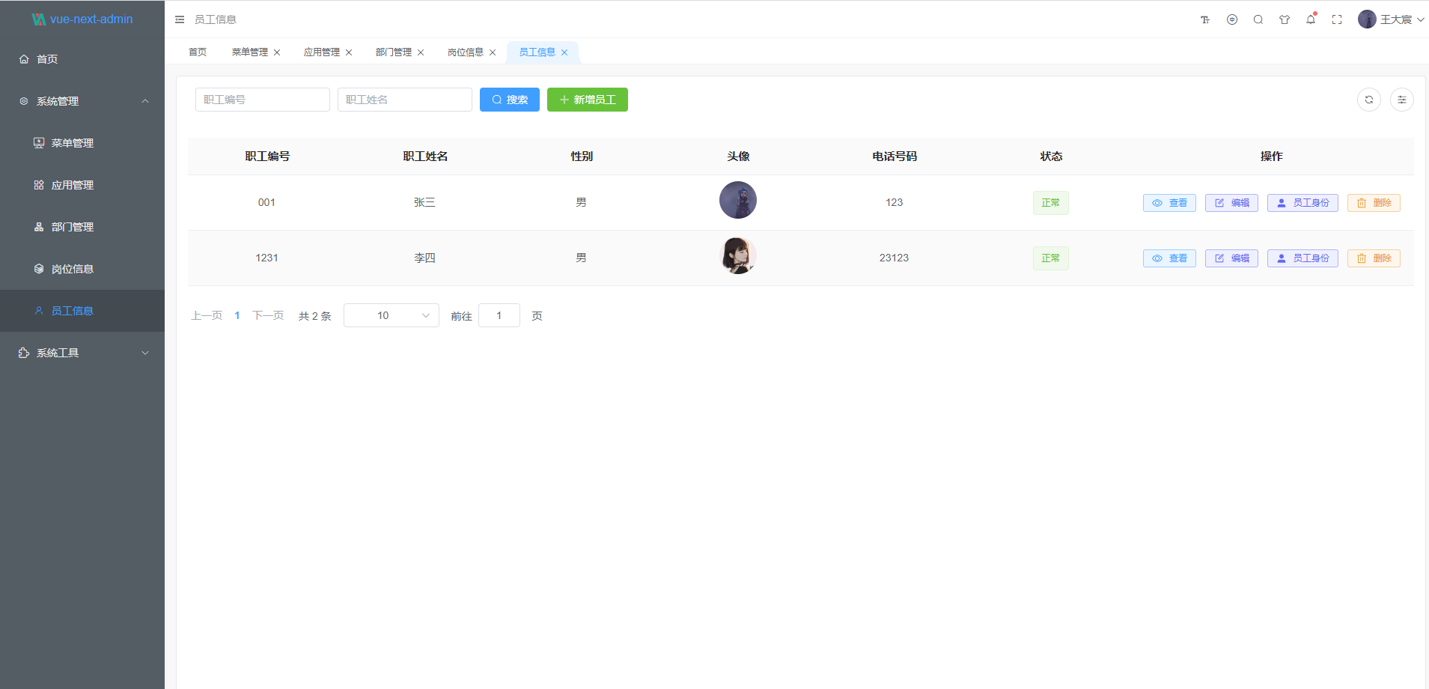
Task: Open user dropdown 王大宸
Action: click(1391, 19)
